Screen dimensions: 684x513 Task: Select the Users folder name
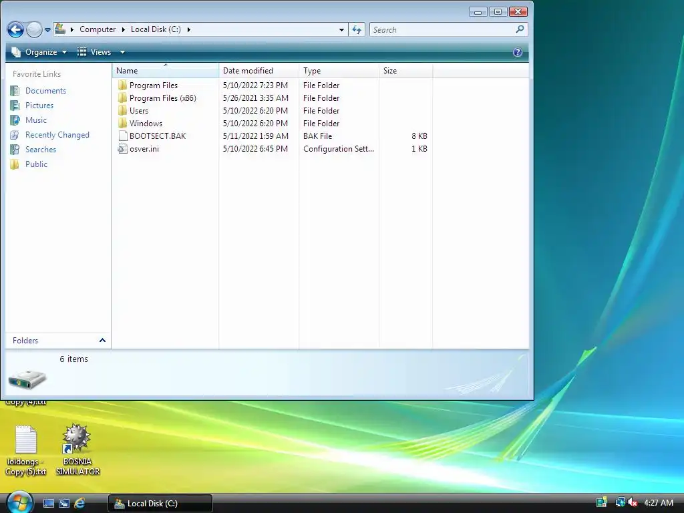pos(139,111)
